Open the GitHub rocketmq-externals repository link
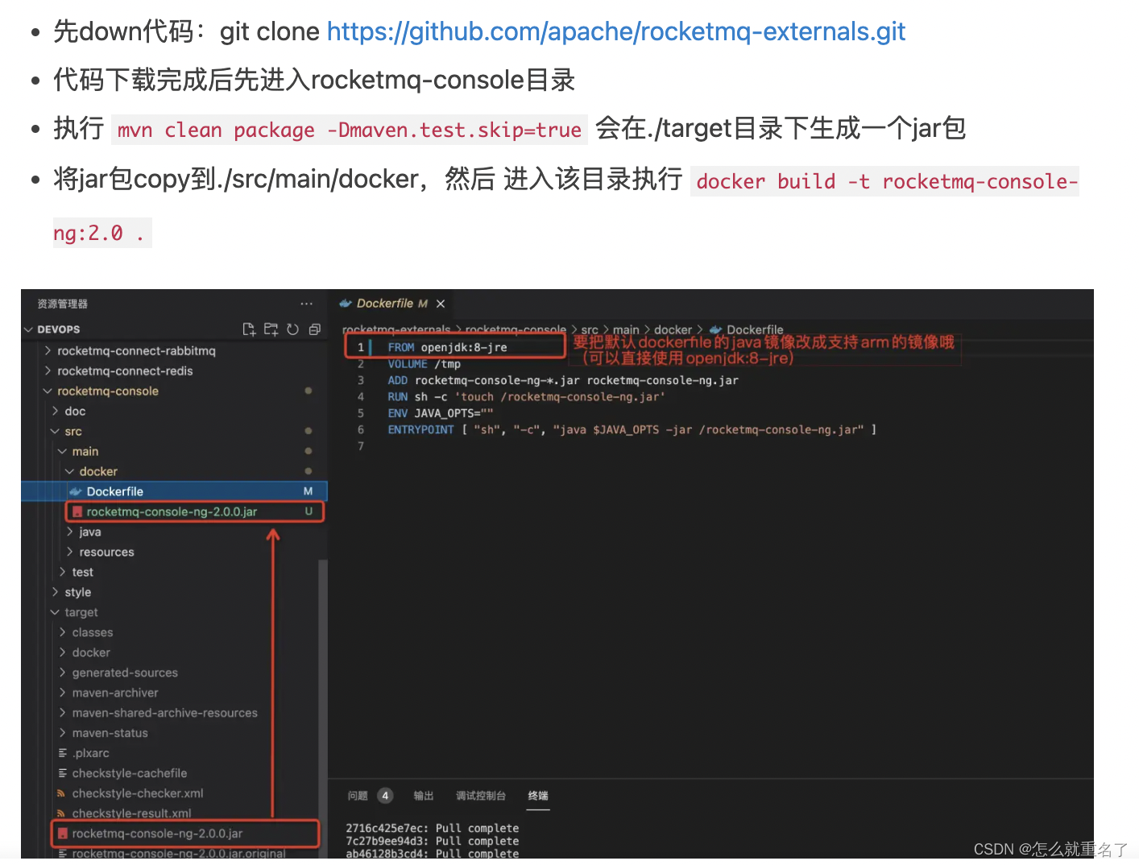Viewport: 1139px width, 865px height. coord(616,31)
